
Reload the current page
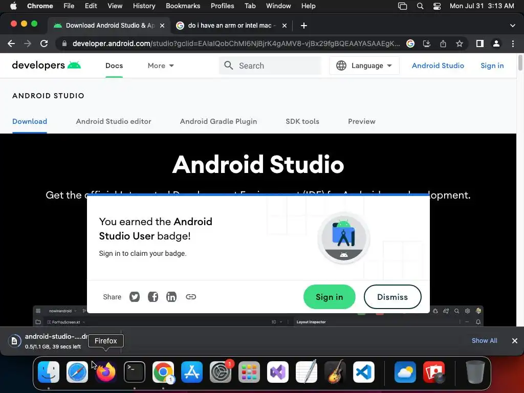[44, 43]
